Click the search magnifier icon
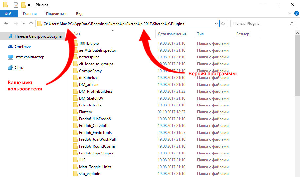Viewport: 300px width, 177px height. pos(291,24)
